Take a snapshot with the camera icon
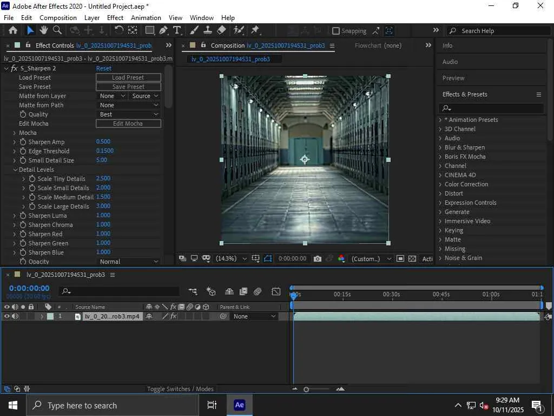 click(x=318, y=259)
